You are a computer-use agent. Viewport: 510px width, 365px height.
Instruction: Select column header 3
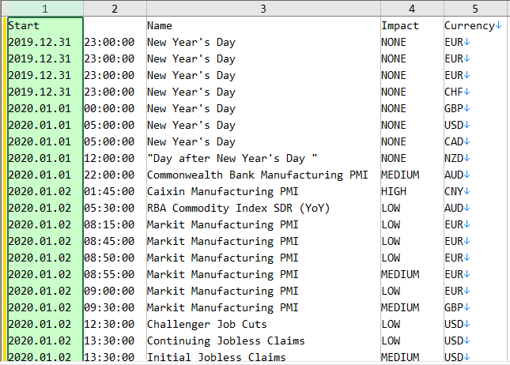coord(263,9)
